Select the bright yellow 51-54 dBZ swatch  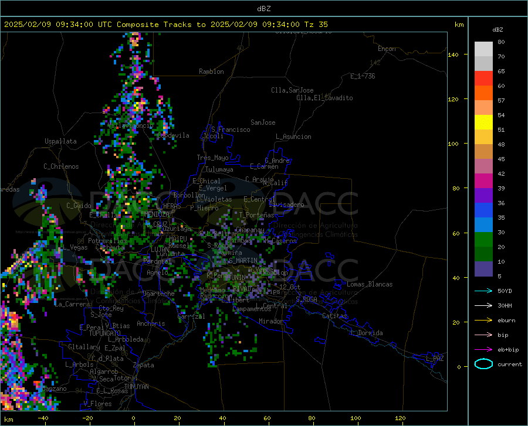coord(483,122)
